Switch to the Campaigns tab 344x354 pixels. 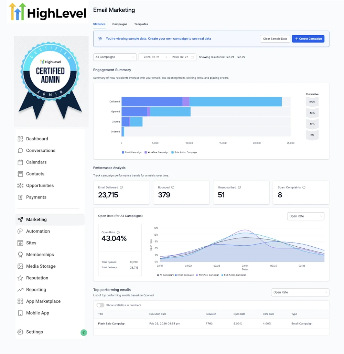coord(120,24)
